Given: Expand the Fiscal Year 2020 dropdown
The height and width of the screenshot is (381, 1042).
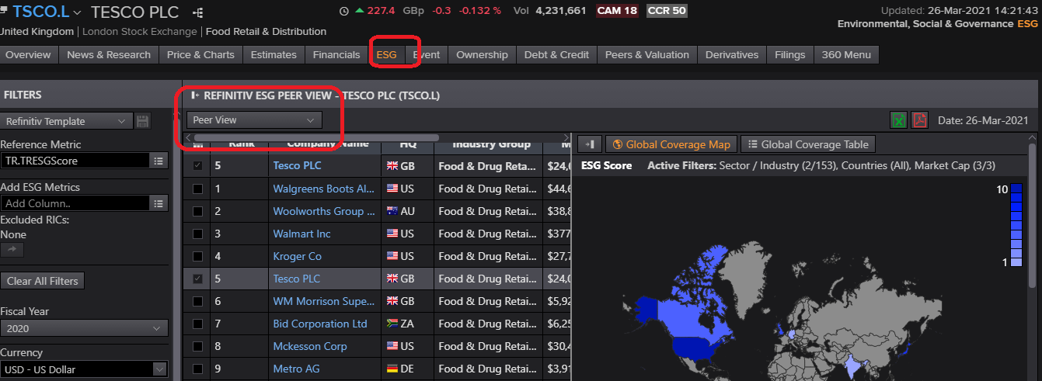Looking at the screenshot, I should click(84, 328).
